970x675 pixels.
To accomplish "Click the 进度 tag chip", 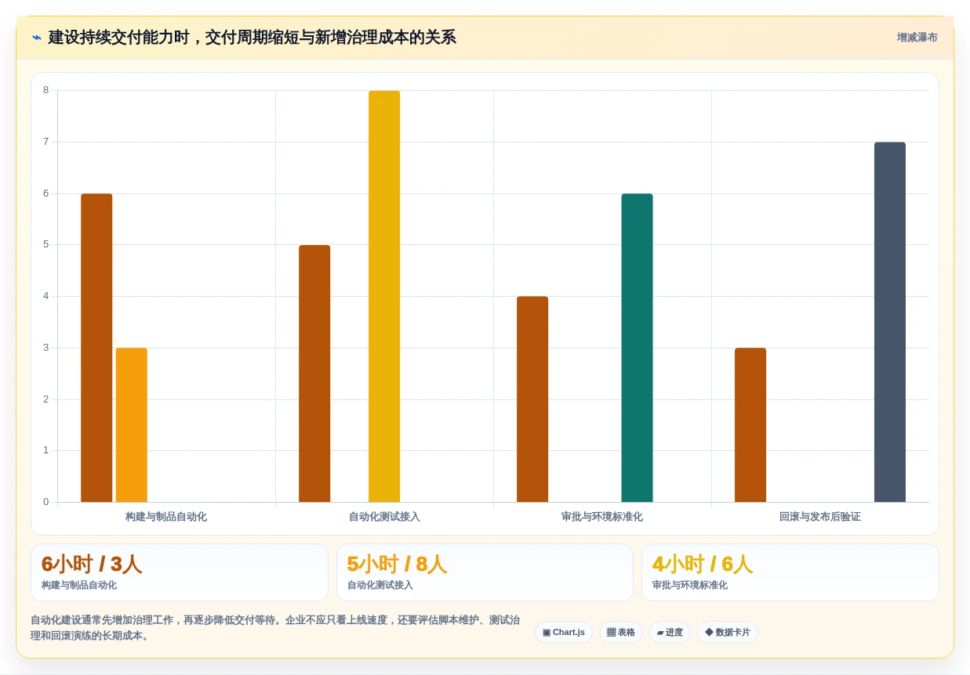I will 670,633.
